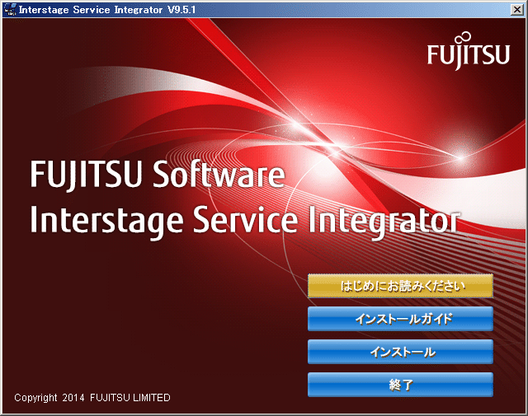
Task: Click the Interstage Service Integrator V9.5.1 title text
Action: pos(107,10)
